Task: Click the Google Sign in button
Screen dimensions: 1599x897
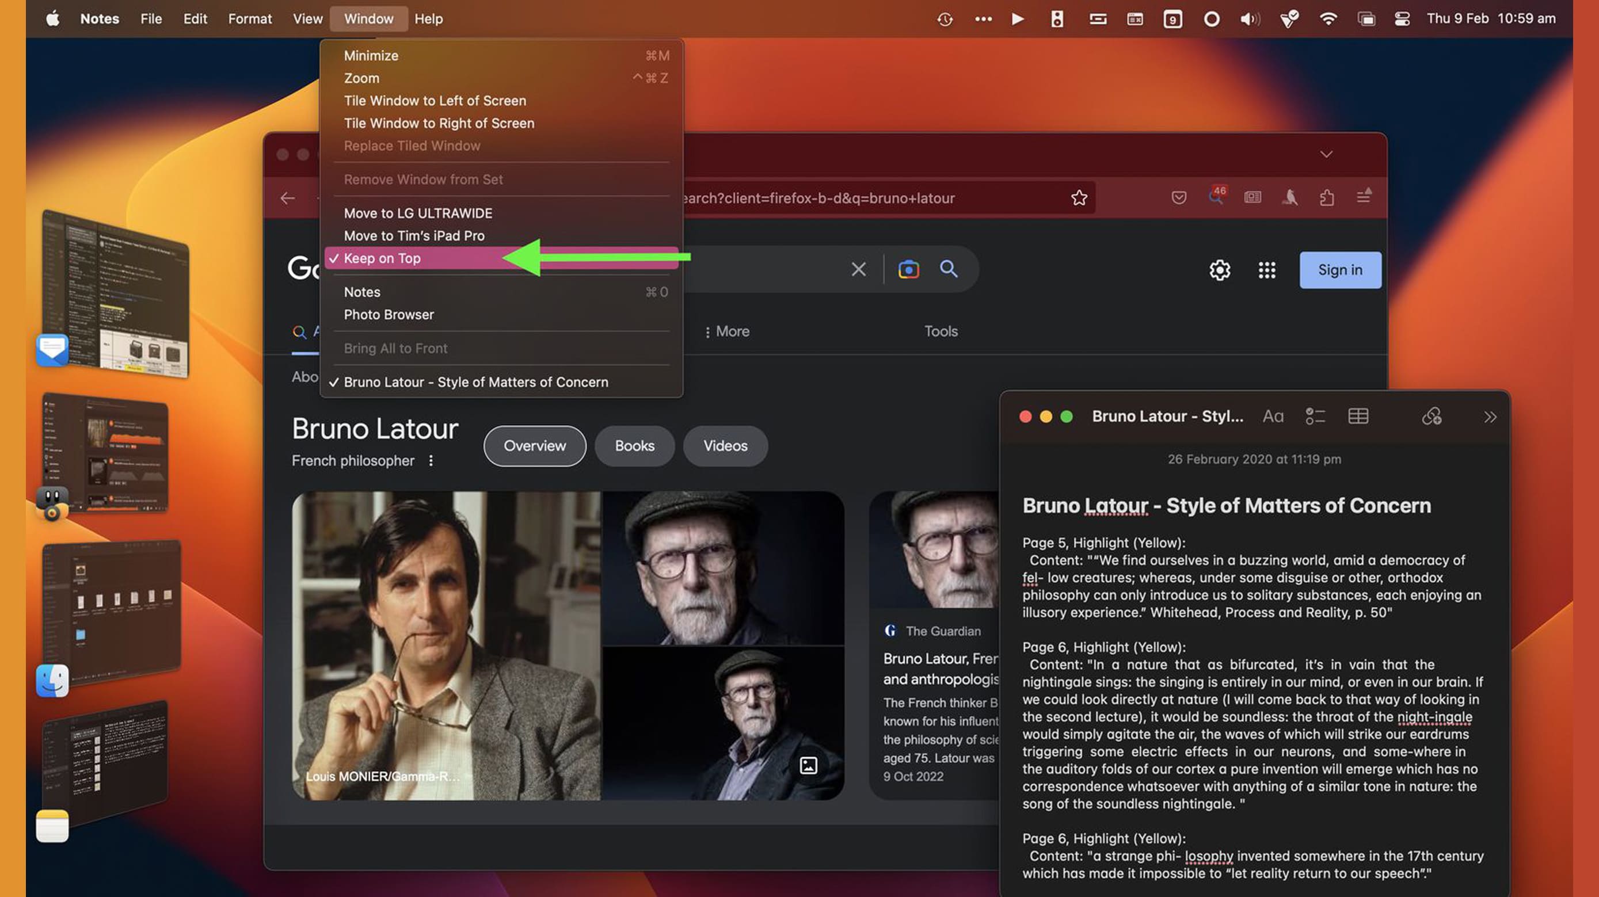Action: [x=1340, y=270]
